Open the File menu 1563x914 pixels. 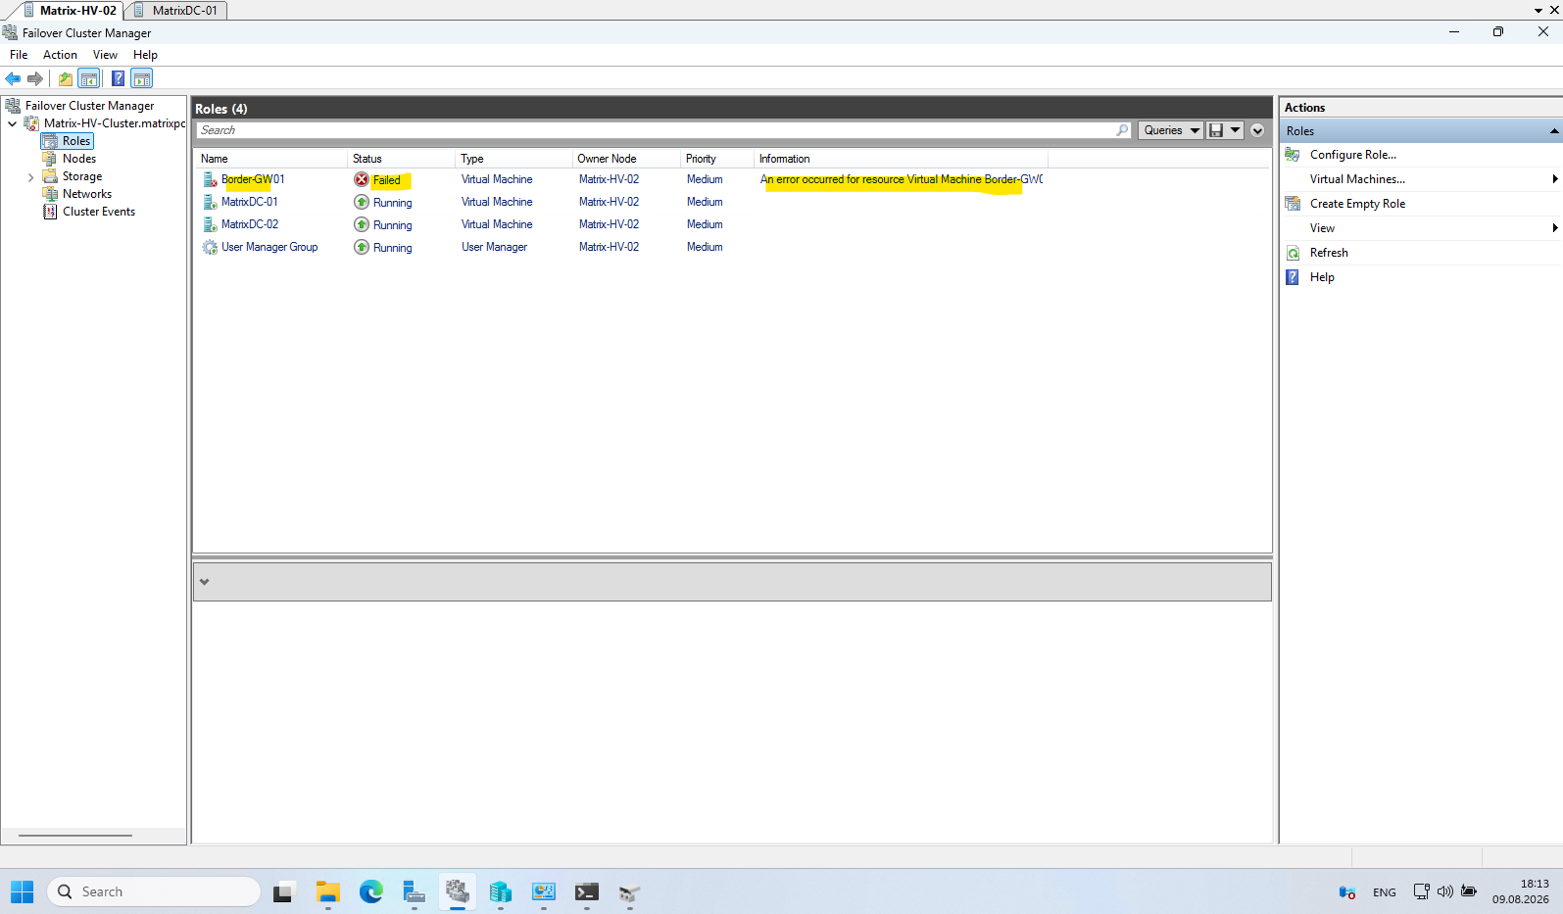19,55
